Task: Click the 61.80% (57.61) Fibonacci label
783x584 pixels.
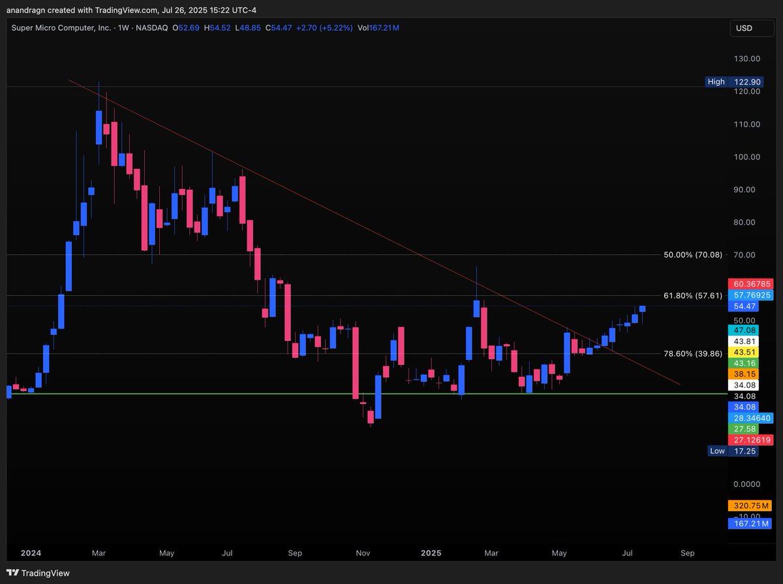Action: pos(693,295)
